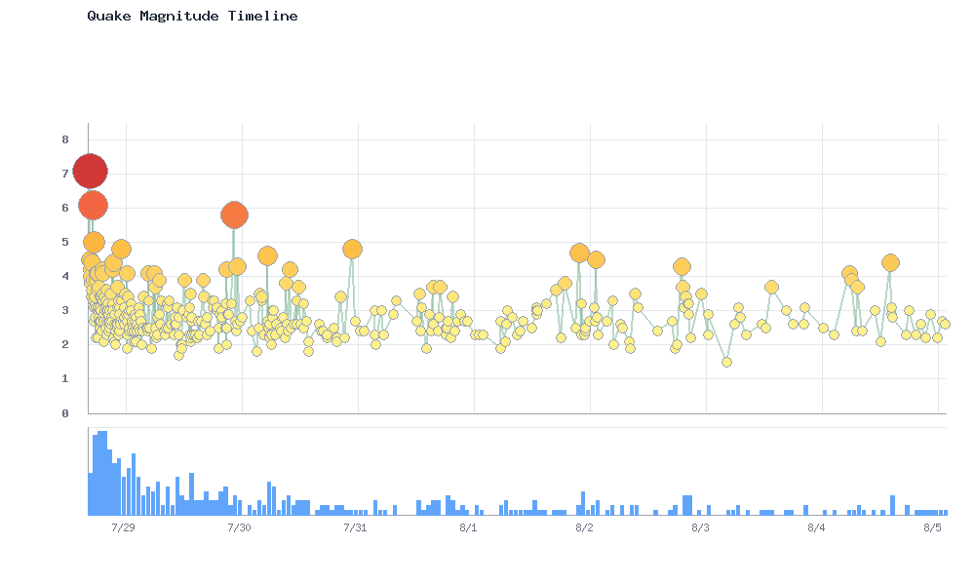975x585 pixels.
Task: Click the y-axis label 8
Action: pyautogui.click(x=65, y=139)
